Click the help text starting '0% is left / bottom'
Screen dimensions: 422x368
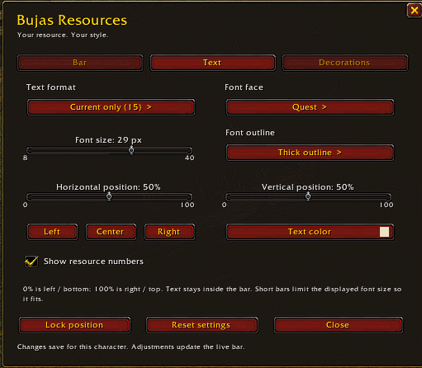point(212,294)
